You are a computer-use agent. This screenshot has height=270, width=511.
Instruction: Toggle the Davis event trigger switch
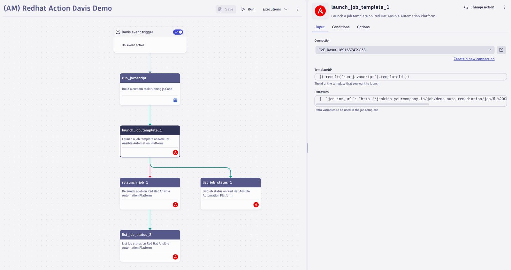click(x=178, y=32)
